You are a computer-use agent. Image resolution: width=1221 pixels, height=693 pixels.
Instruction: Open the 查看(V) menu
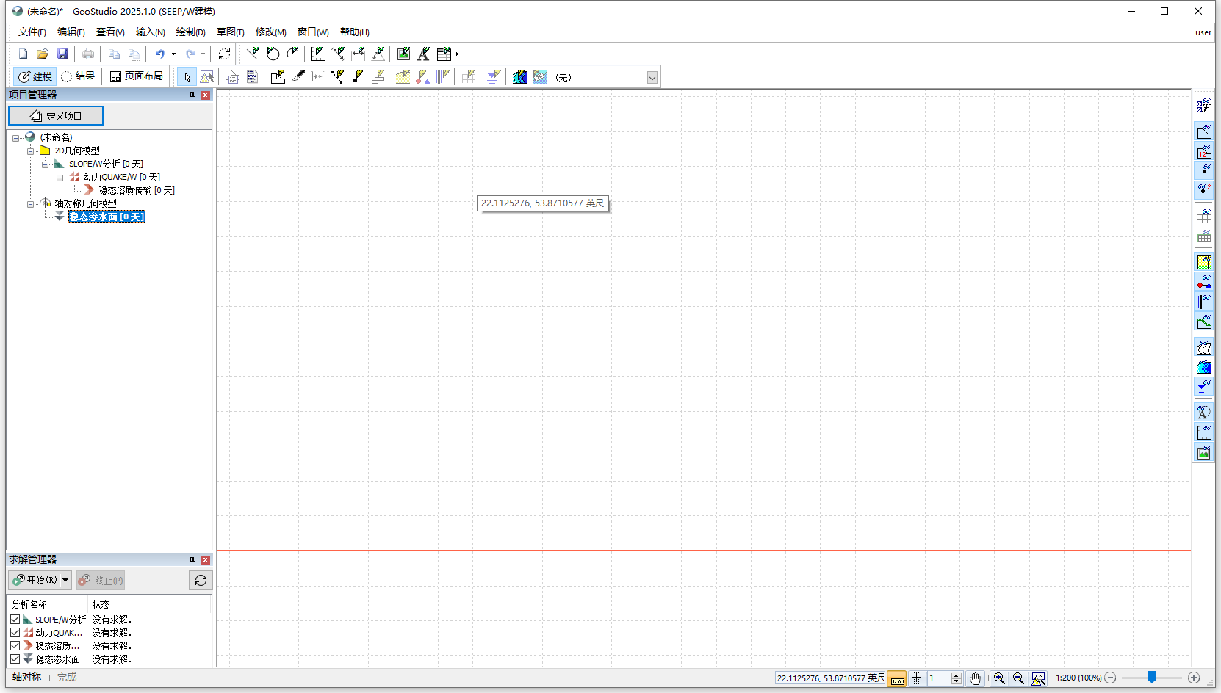click(x=110, y=32)
